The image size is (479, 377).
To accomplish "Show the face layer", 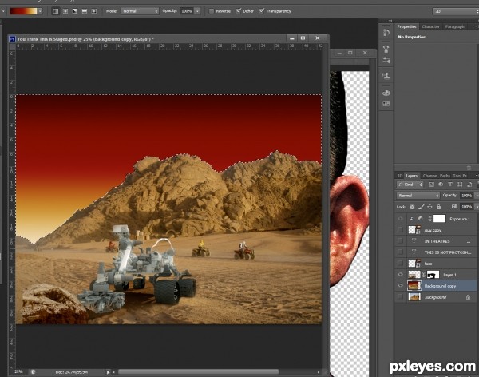I will coord(400,264).
